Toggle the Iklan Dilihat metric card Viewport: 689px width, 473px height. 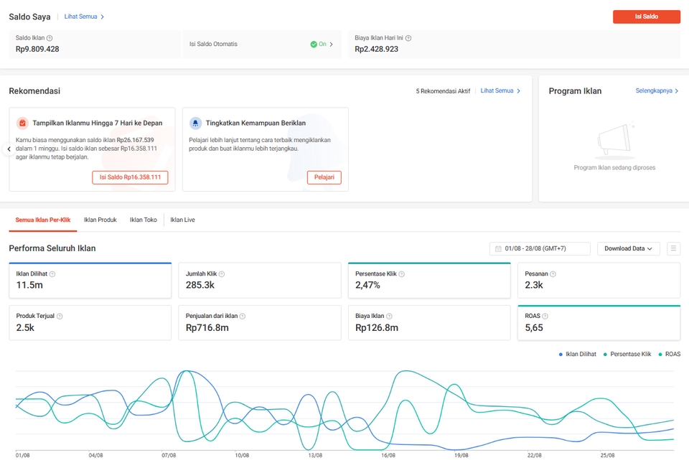pyautogui.click(x=90, y=280)
